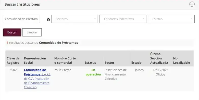Click the Clave de Registro column header
The width and height of the screenshot is (199, 100).
tap(13, 61)
